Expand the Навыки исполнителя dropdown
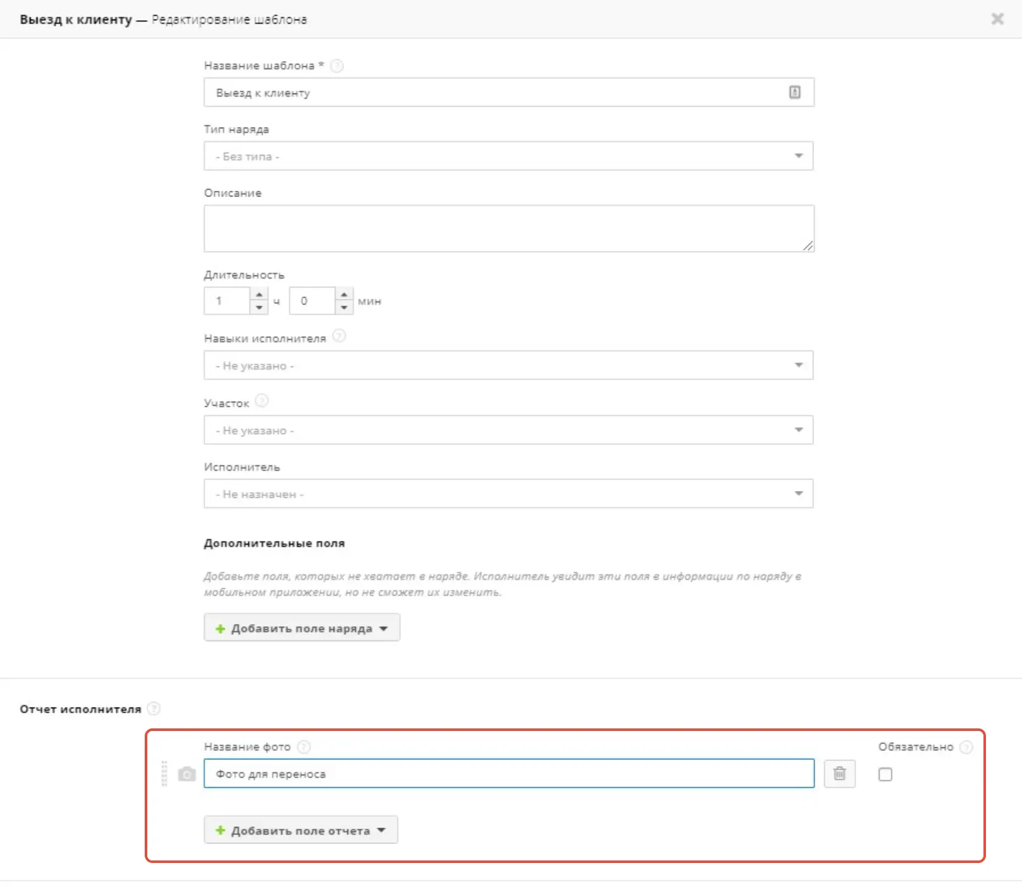 pos(508,365)
